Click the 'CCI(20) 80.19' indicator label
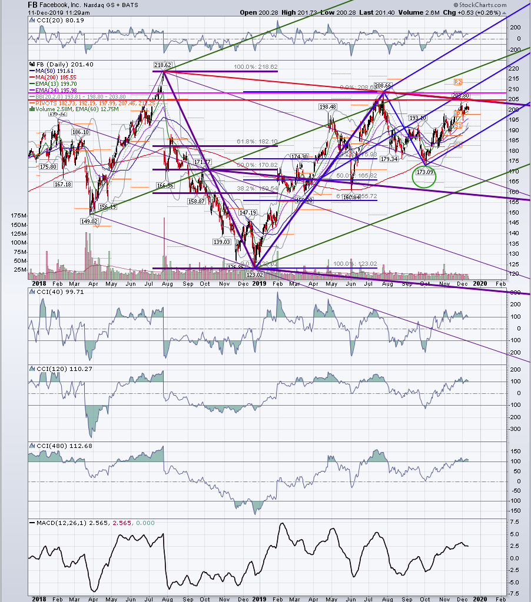 (60, 21)
